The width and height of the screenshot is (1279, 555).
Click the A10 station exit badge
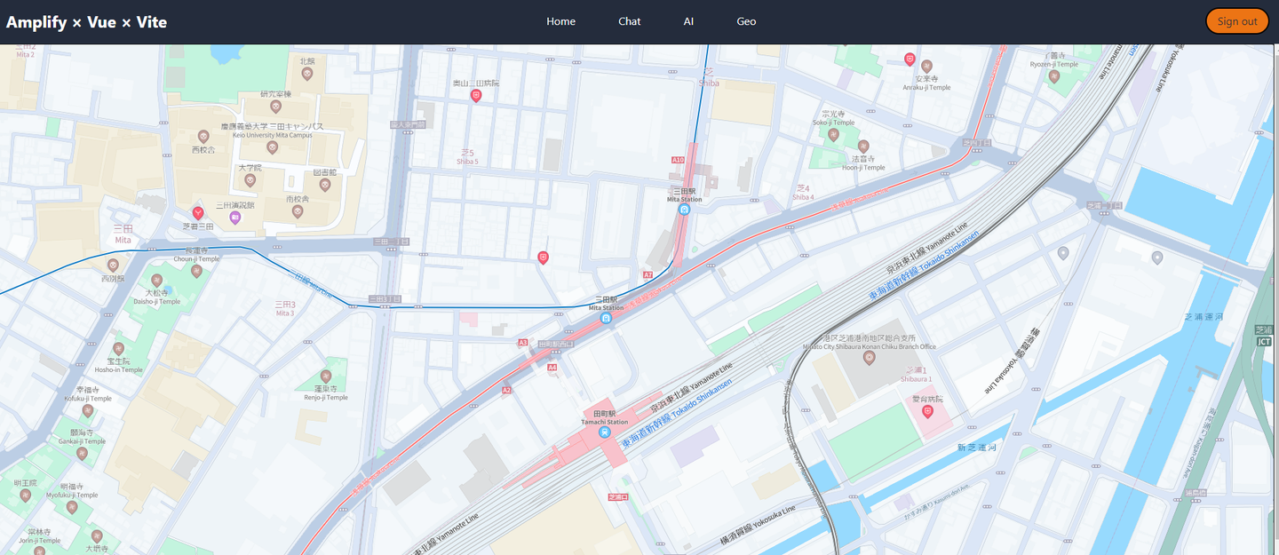[x=678, y=160]
